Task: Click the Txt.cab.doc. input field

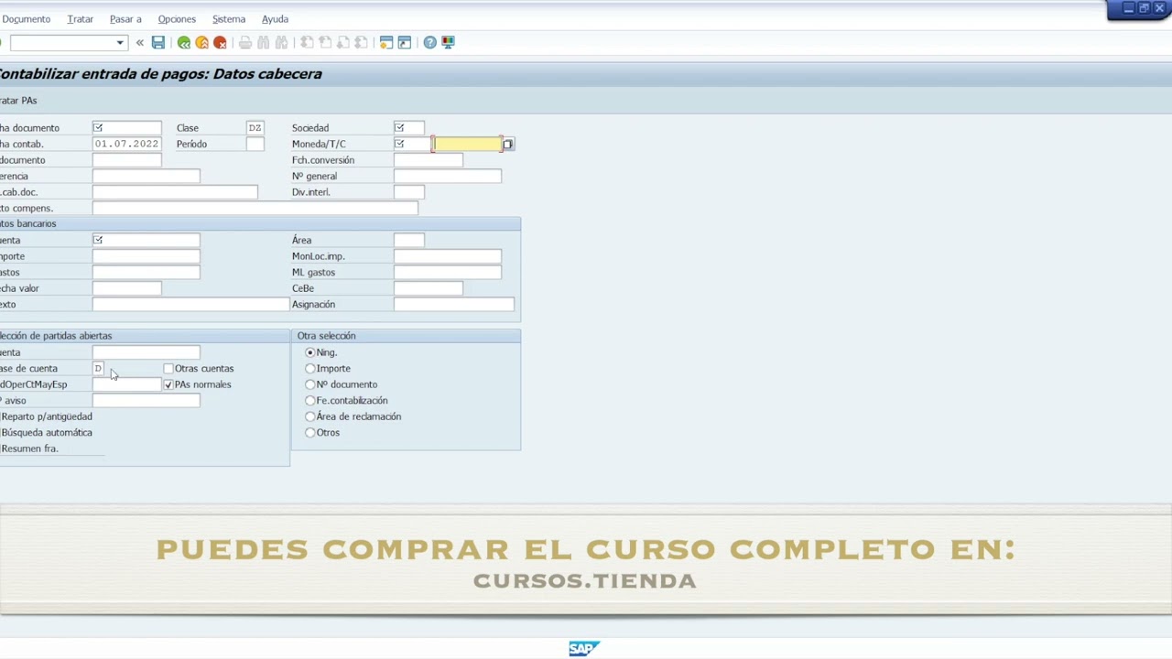Action: pos(175,192)
